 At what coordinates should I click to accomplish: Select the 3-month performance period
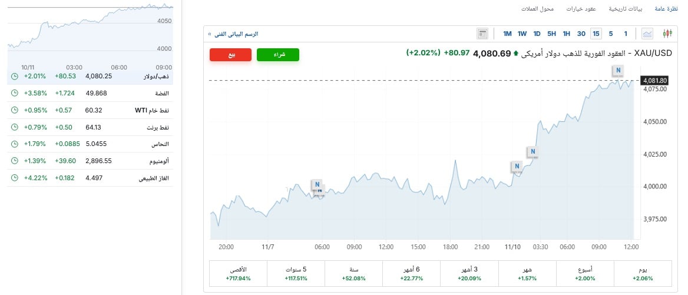470,273
